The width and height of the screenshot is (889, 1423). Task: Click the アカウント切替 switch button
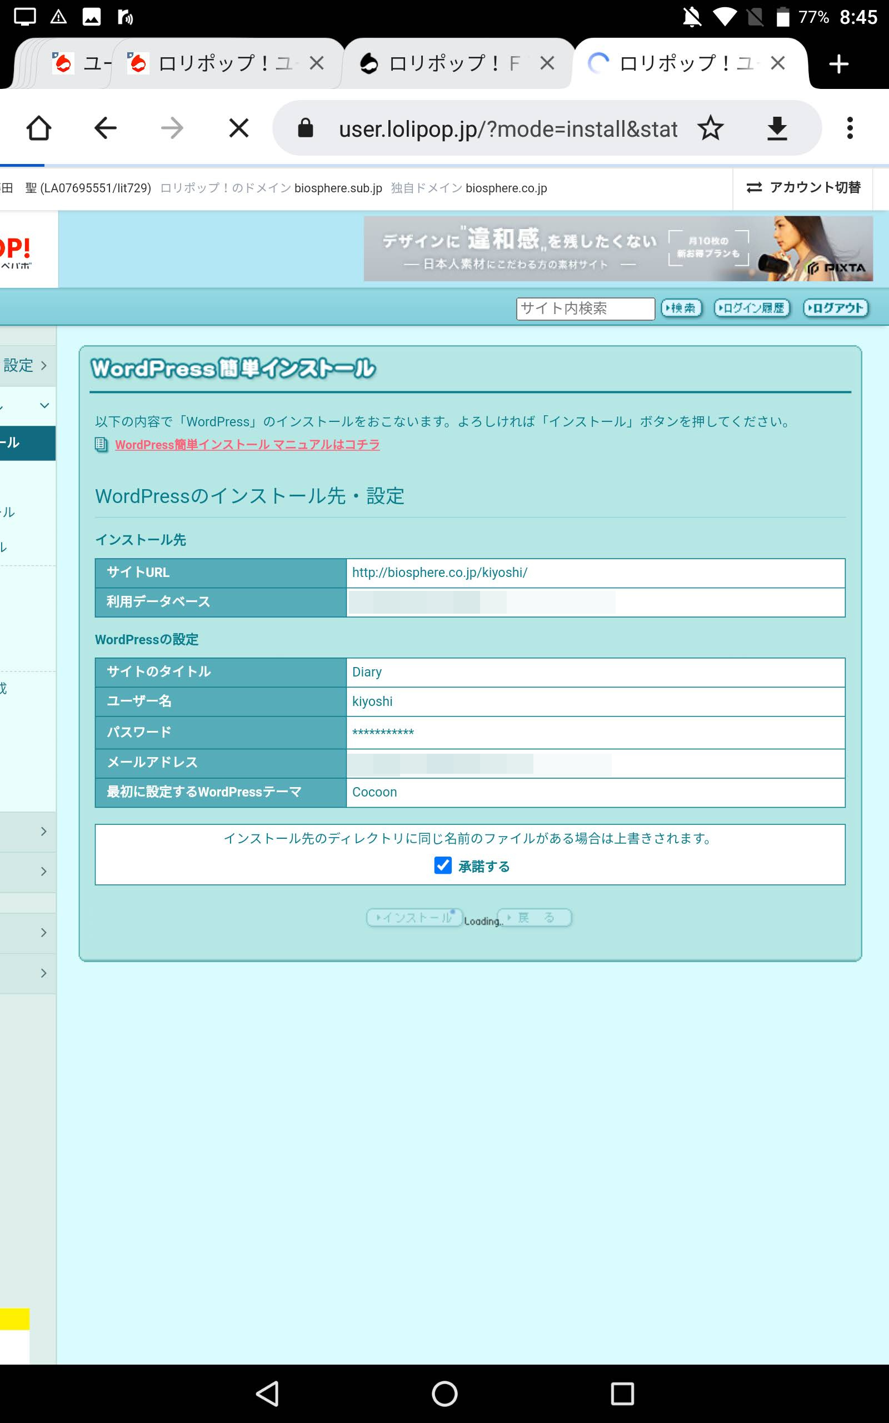pos(803,187)
